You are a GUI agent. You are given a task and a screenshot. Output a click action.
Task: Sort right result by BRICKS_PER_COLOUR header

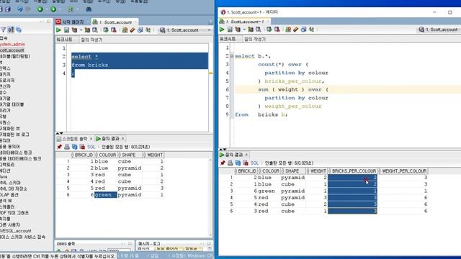[x=353, y=171]
